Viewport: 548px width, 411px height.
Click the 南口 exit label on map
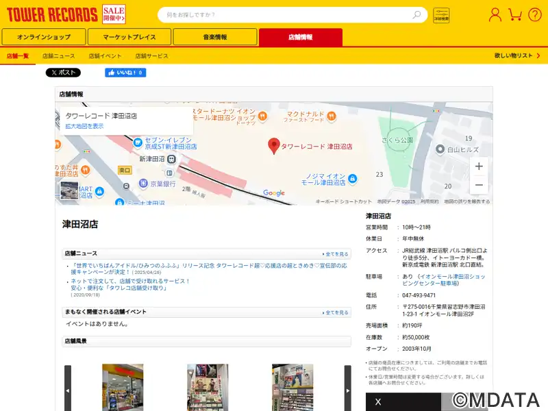(125, 170)
